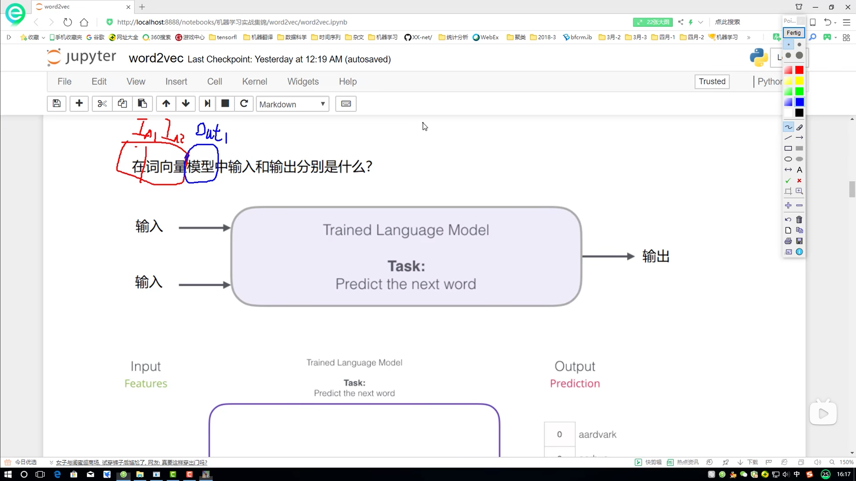Click the stop kernel icon (square)
Image resolution: width=856 pixels, height=481 pixels.
point(225,104)
